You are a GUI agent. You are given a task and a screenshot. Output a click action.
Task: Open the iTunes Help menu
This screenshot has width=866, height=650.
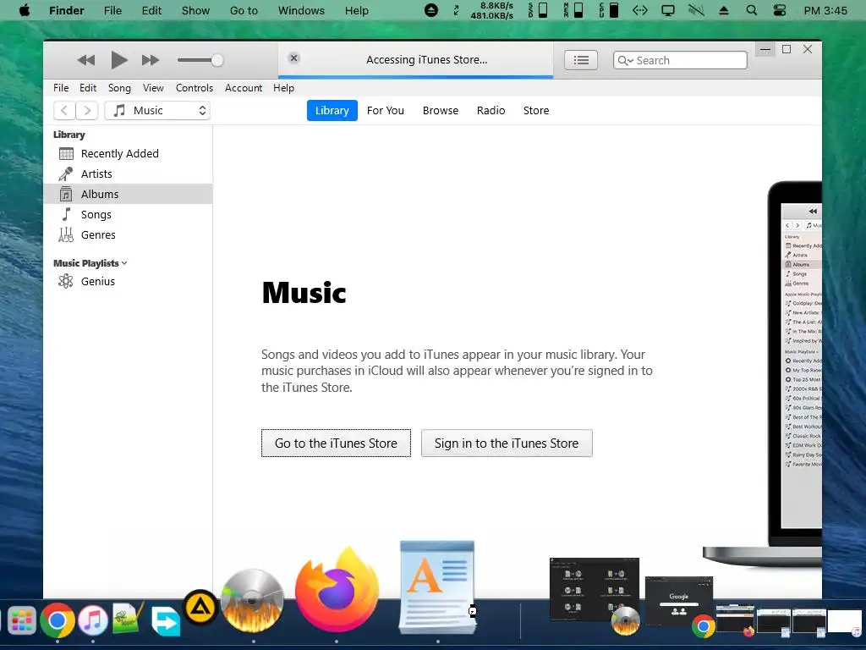pyautogui.click(x=283, y=88)
